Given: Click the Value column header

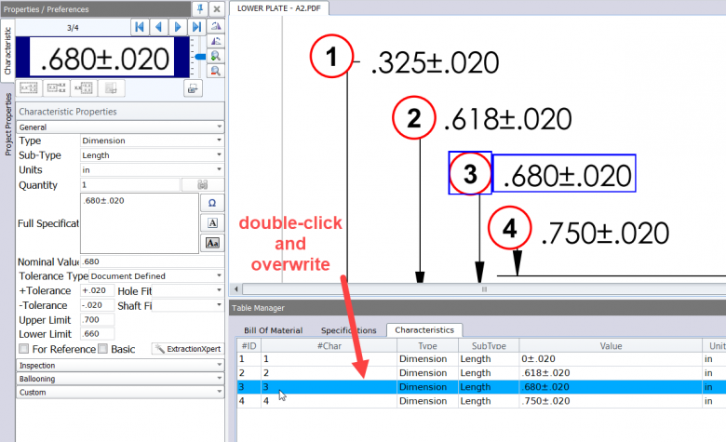Looking at the screenshot, I should [611, 346].
